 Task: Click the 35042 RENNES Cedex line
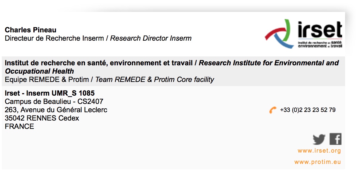[x=42, y=118]
